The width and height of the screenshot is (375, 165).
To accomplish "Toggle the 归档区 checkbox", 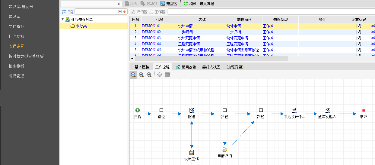I will [x=133, y=12].
